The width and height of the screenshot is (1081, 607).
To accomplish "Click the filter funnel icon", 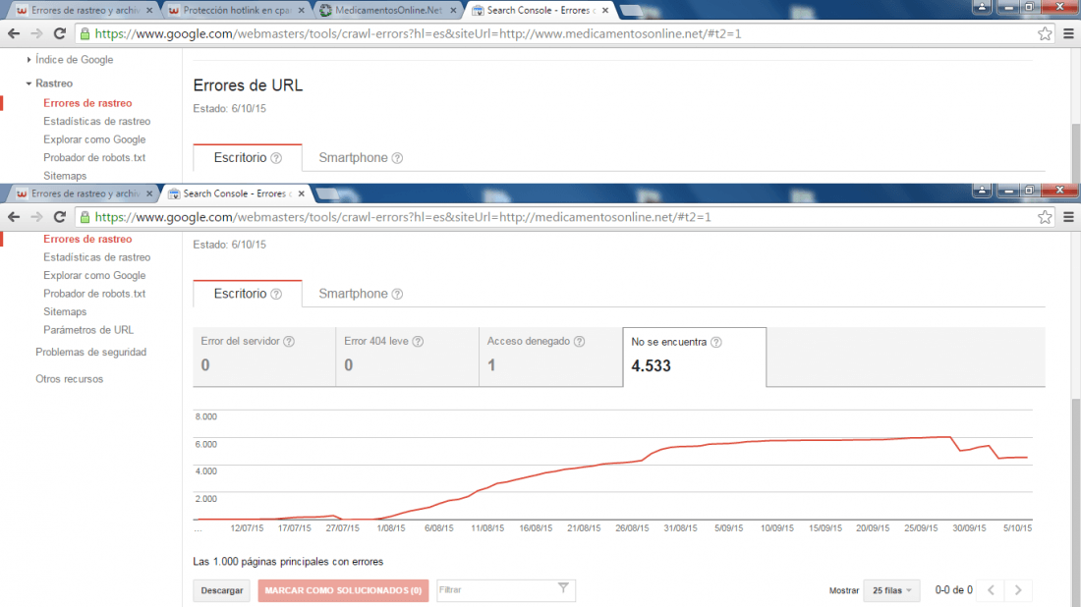I will click(563, 587).
